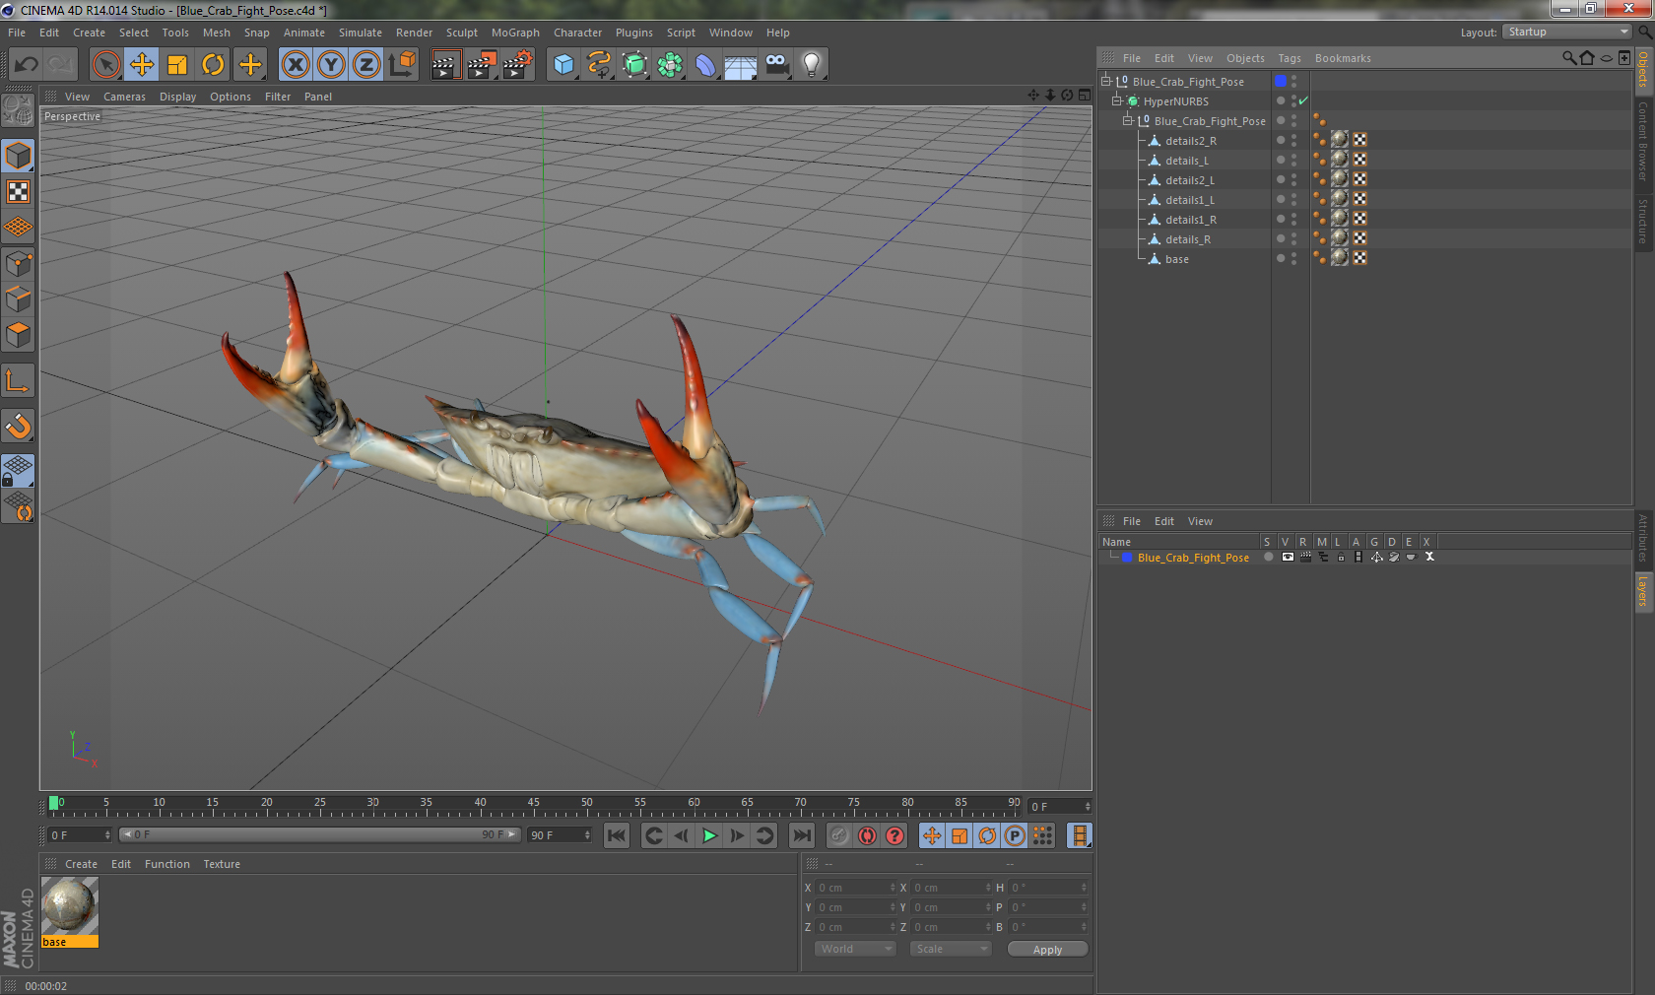The width and height of the screenshot is (1655, 995).
Task: Add a camera object
Action: coord(776,65)
